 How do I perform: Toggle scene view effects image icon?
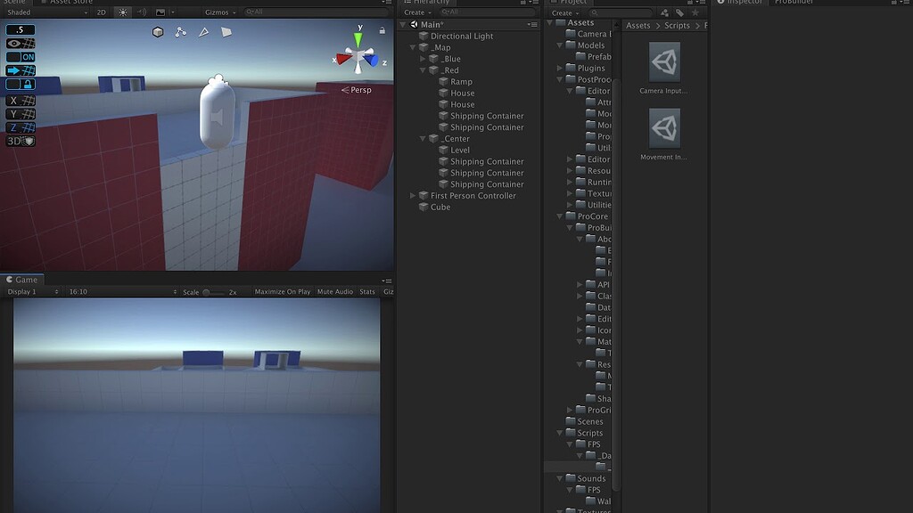pos(160,12)
